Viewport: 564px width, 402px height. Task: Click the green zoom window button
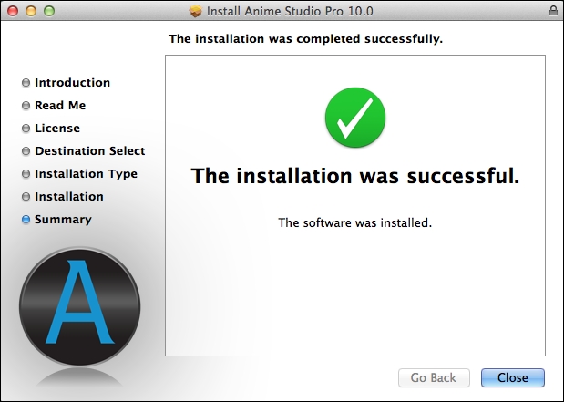49,11
